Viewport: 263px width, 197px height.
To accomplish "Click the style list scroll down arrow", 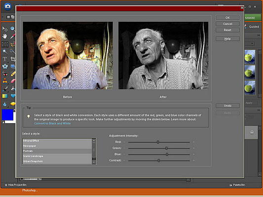I will click(x=94, y=162).
